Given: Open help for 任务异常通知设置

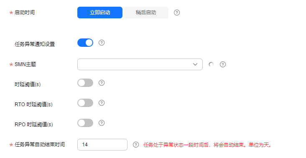Looking at the screenshot, I should click(102, 43).
